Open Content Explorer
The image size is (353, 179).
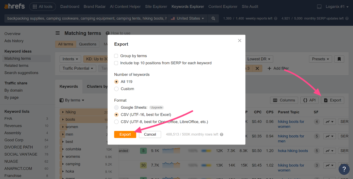(x=223, y=6)
